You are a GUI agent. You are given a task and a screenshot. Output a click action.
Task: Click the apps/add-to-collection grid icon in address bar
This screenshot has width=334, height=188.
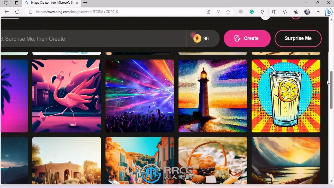point(208,12)
